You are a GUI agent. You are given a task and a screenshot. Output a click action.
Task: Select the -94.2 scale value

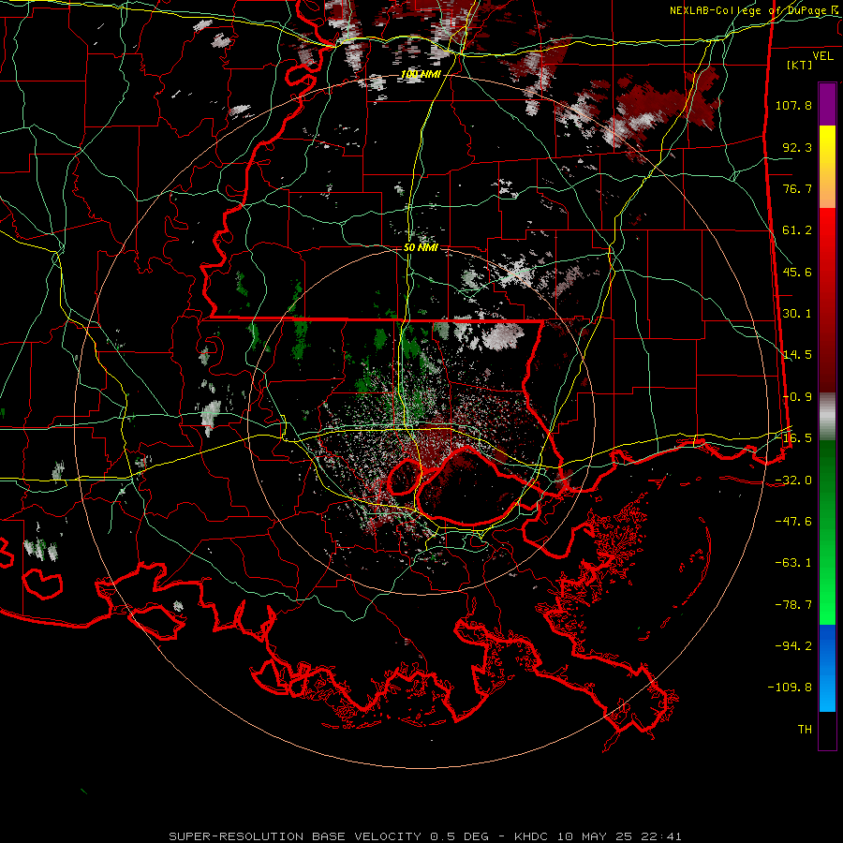(x=793, y=646)
